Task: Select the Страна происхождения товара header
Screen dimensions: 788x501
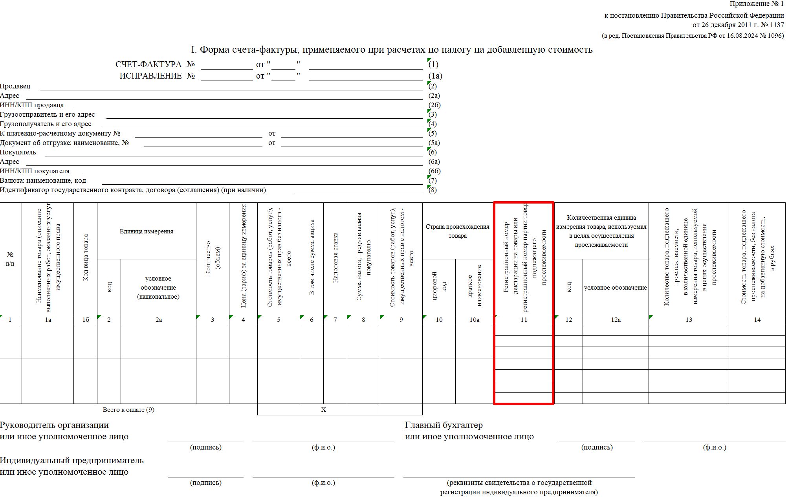Action: click(458, 231)
